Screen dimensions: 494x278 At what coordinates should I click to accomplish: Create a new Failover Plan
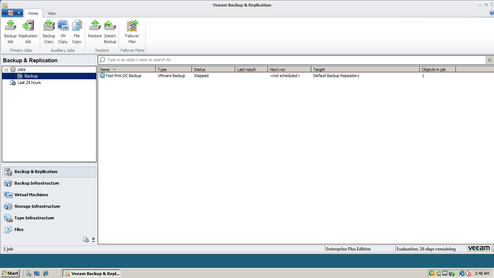point(132,32)
